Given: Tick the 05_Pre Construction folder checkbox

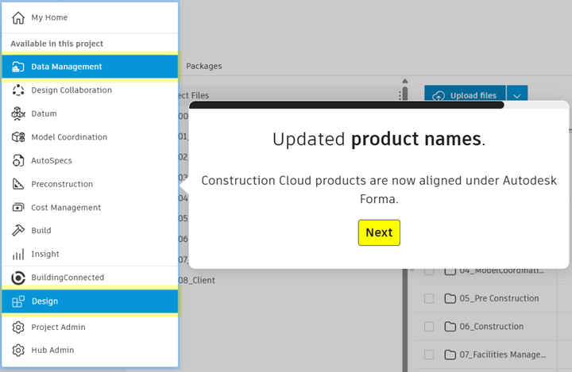Looking at the screenshot, I should (429, 299).
